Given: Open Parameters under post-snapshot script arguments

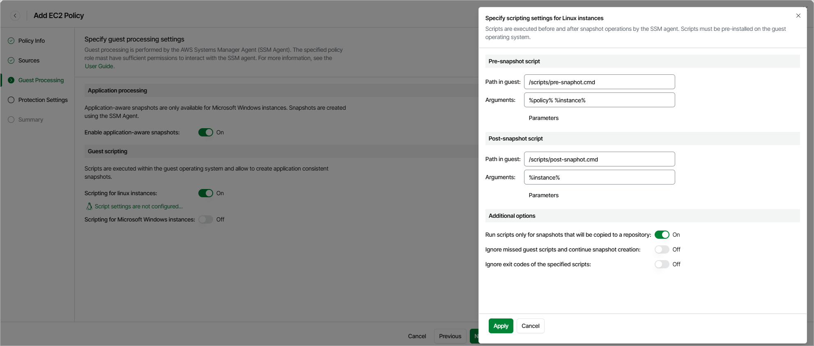Looking at the screenshot, I should [x=543, y=195].
